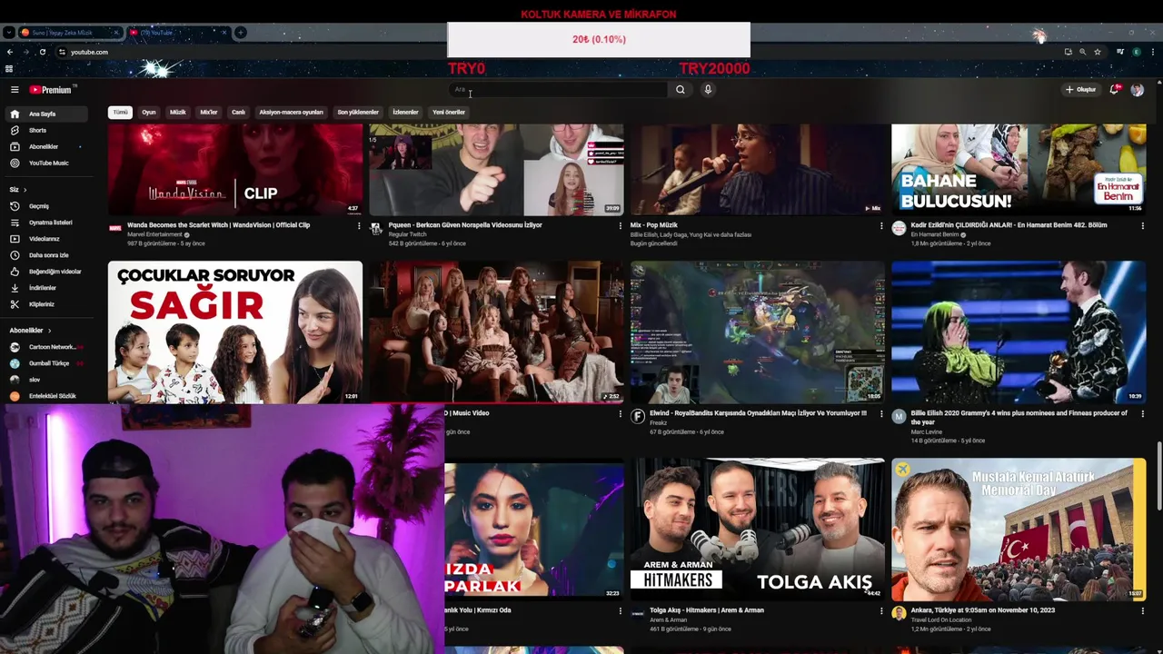Expand the Siz section
This screenshot has width=1163, height=654.
[18, 190]
